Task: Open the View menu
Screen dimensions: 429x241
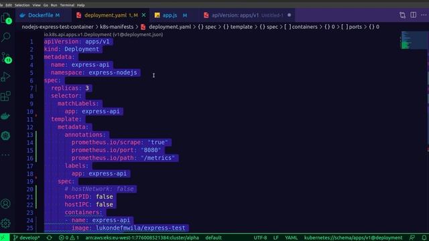Action: [36, 5]
